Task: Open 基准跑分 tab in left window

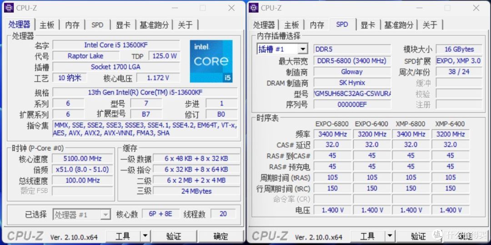Action: pos(154,25)
